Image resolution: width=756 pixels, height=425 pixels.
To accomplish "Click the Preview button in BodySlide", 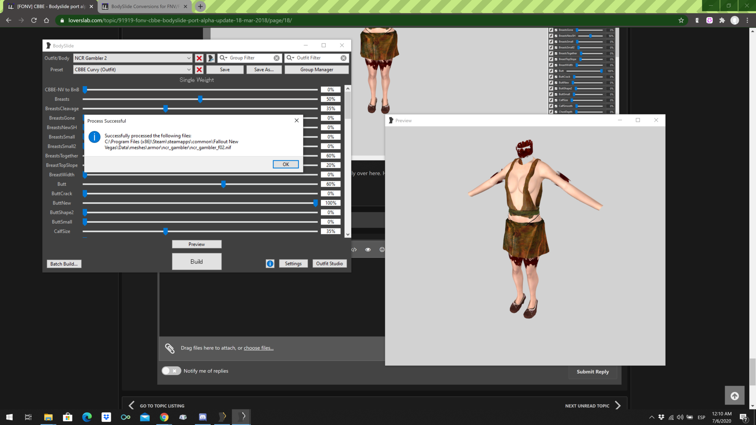I will pyautogui.click(x=196, y=244).
